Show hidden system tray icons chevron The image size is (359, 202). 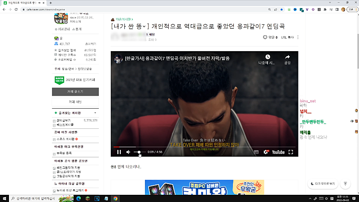click(x=310, y=198)
